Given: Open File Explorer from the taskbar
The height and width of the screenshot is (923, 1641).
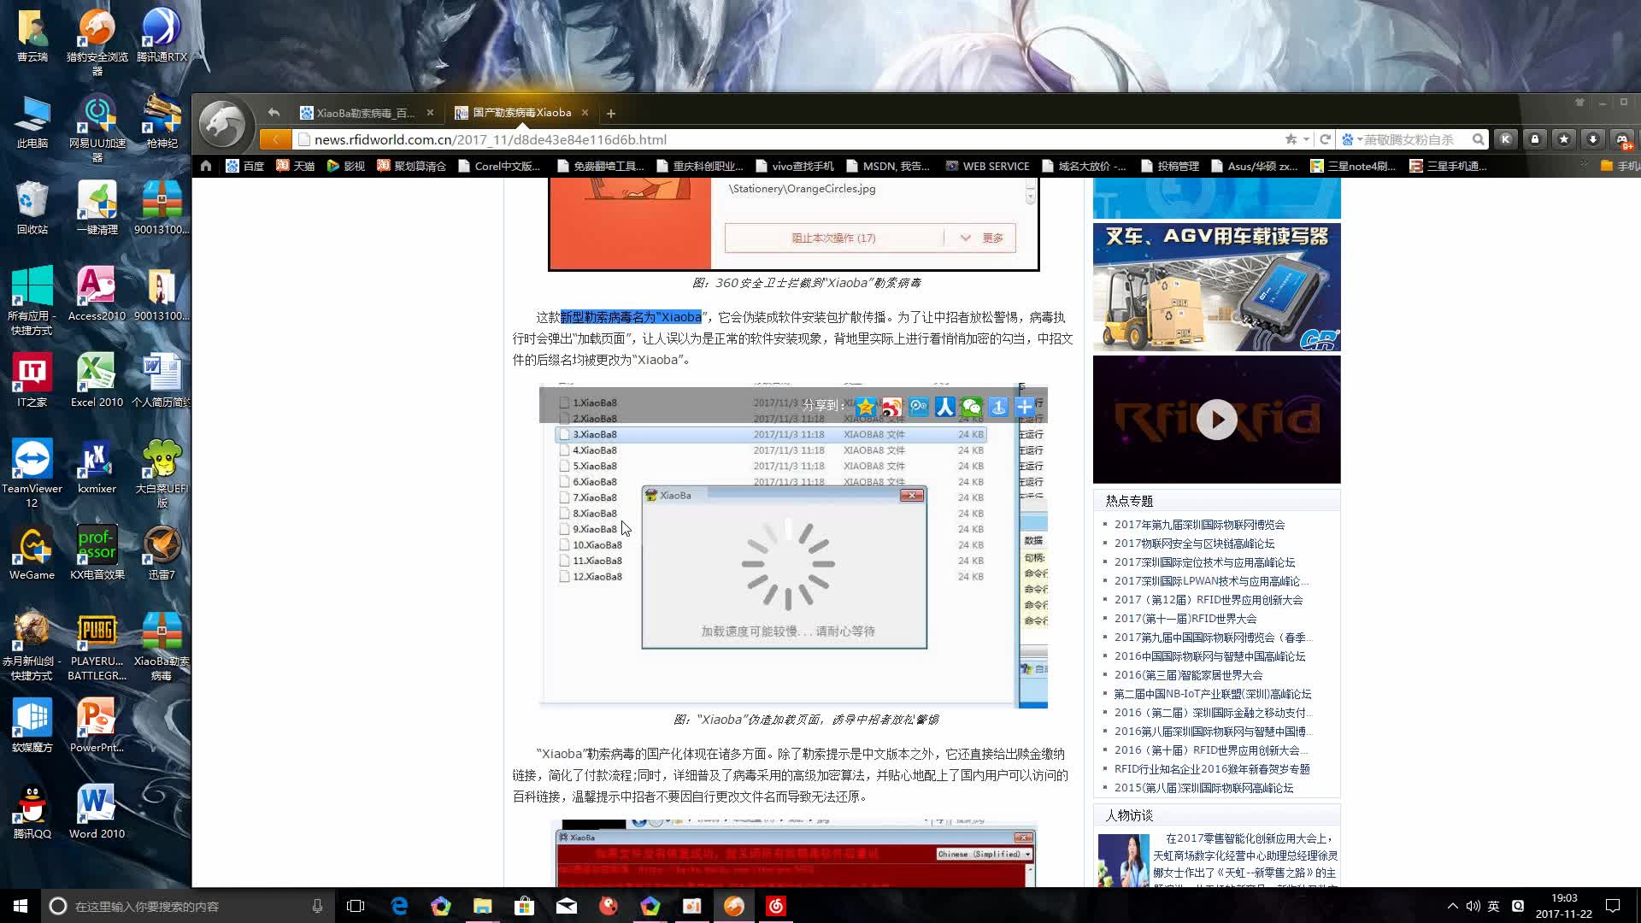Looking at the screenshot, I should point(483,906).
